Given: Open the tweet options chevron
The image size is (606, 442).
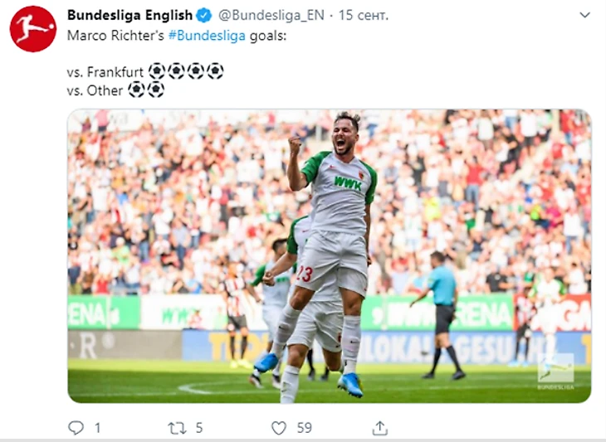Looking at the screenshot, I should point(585,15).
